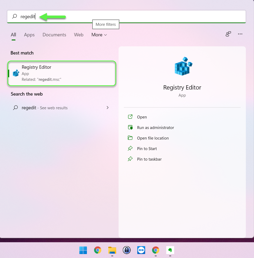
Task: Open the three-dot search options menu
Action: [240, 34]
